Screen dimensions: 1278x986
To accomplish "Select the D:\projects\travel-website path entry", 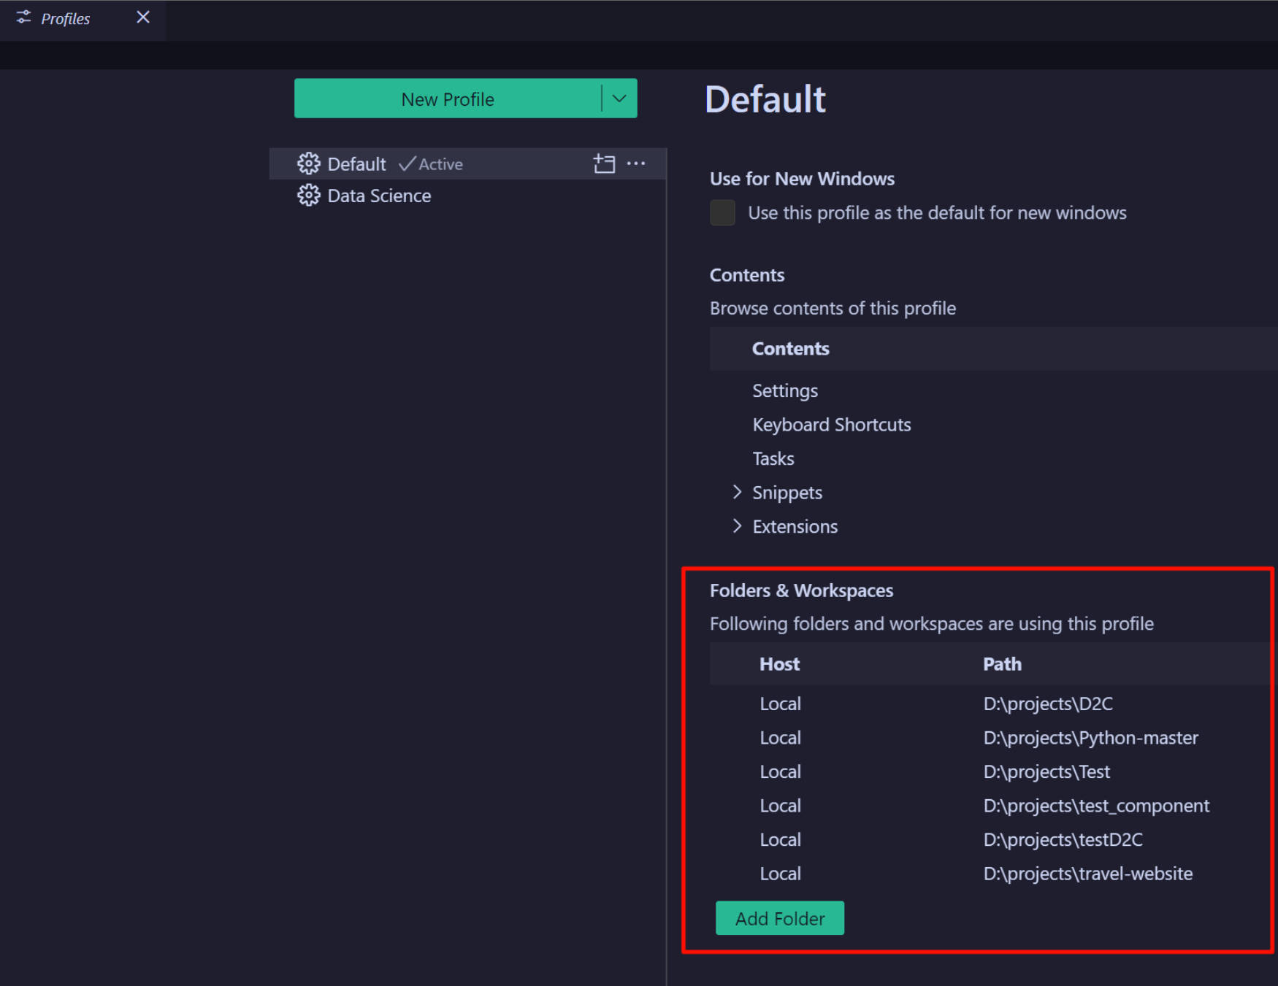I will point(1087,873).
